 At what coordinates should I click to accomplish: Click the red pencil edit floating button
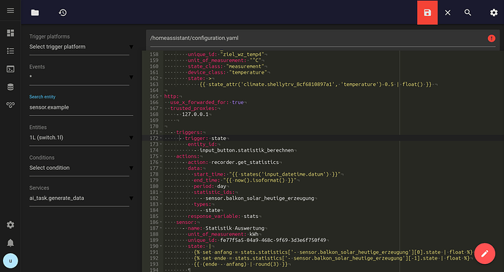pyautogui.click(x=485, y=253)
